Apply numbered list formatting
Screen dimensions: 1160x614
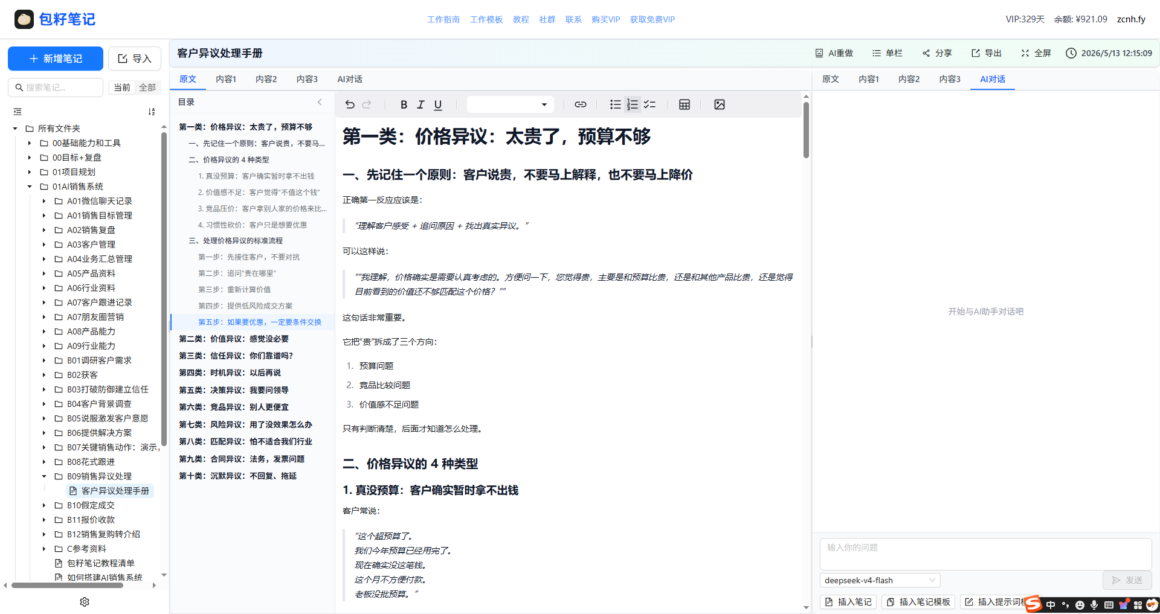pyautogui.click(x=632, y=104)
